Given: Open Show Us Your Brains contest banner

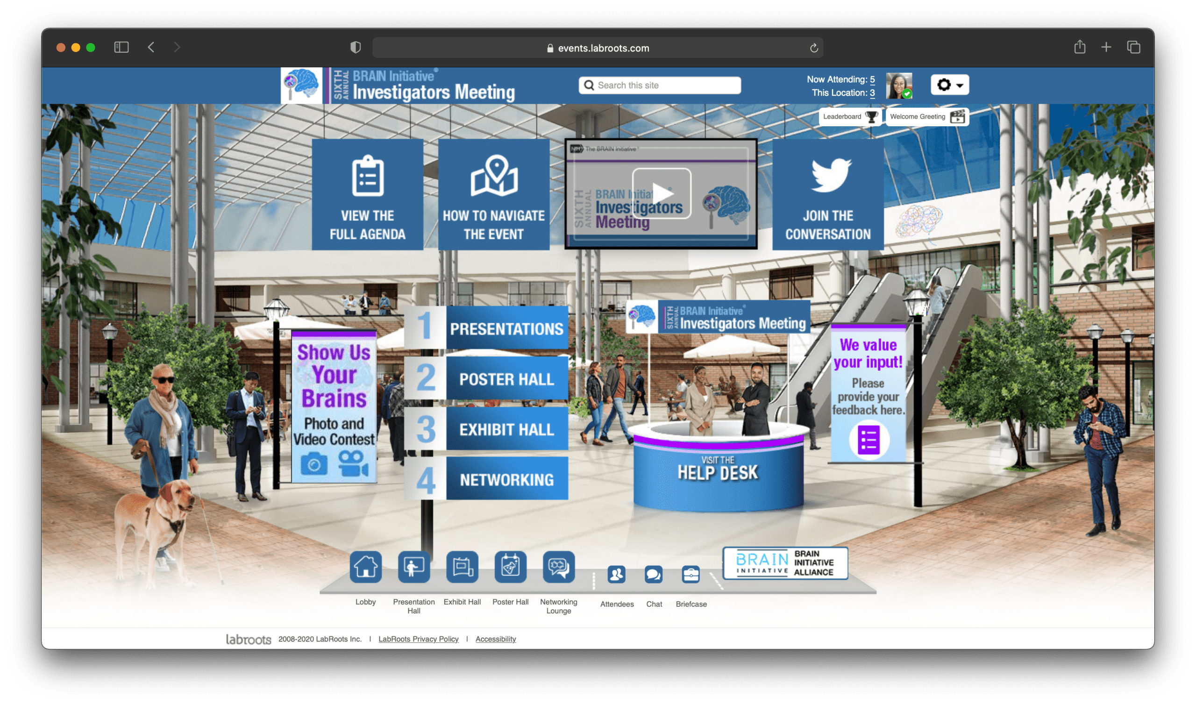Looking at the screenshot, I should [x=334, y=407].
